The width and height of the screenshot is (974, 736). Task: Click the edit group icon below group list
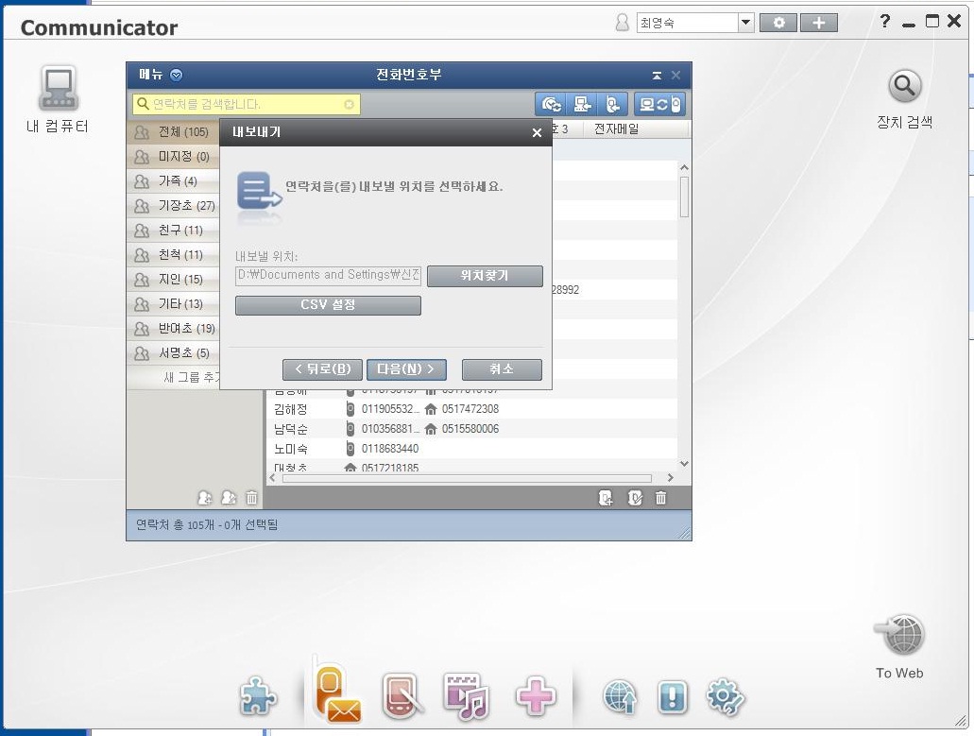(229, 498)
